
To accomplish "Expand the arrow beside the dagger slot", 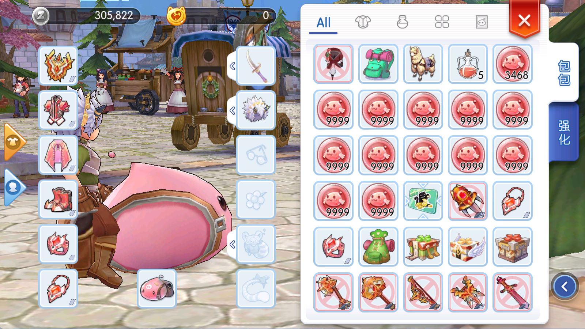I will (x=232, y=66).
